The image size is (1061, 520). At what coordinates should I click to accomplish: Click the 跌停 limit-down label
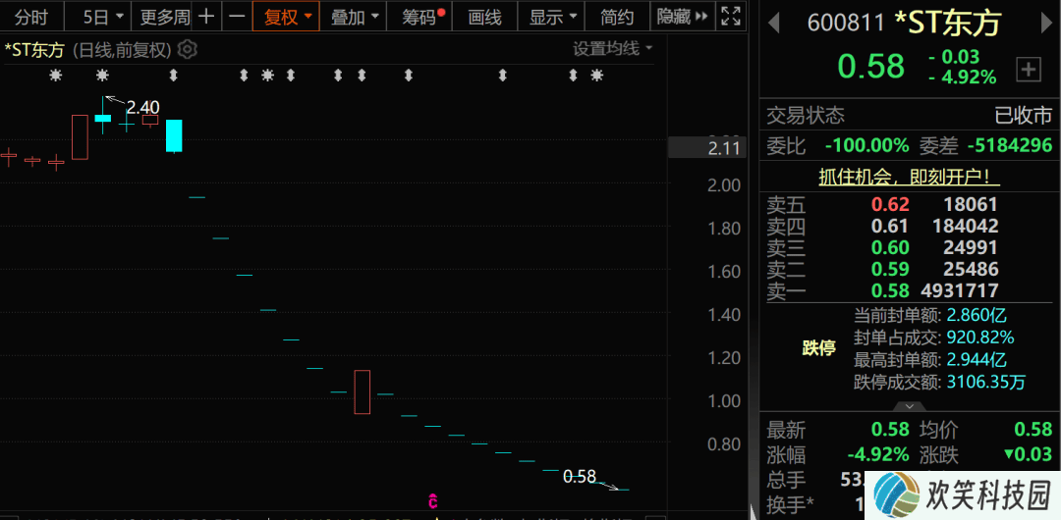pyautogui.click(x=818, y=348)
